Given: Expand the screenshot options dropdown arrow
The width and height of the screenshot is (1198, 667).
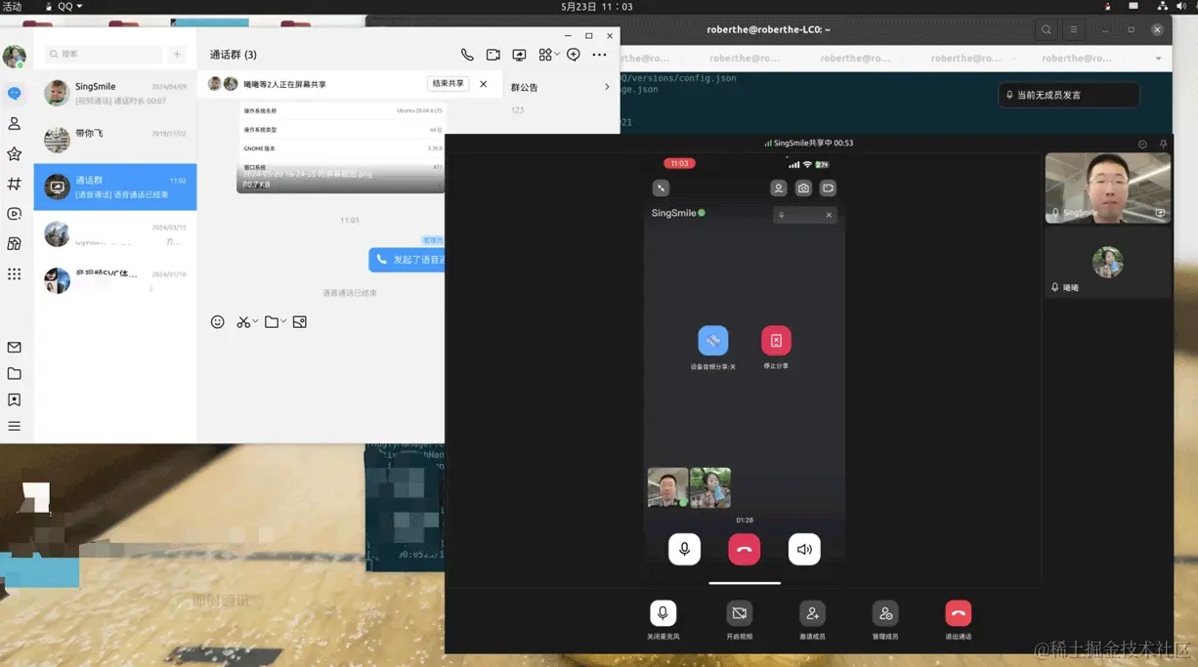Looking at the screenshot, I should pos(255,321).
